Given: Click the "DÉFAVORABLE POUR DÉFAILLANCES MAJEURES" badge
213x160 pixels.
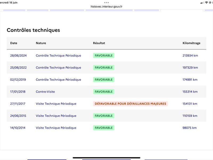Looking at the screenshot, I should point(130,104).
